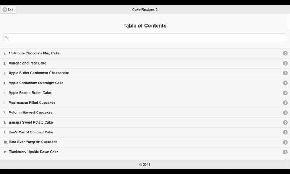
Task: View the Banana Sweet Potato Cake recipe
Action: [x=31, y=123]
